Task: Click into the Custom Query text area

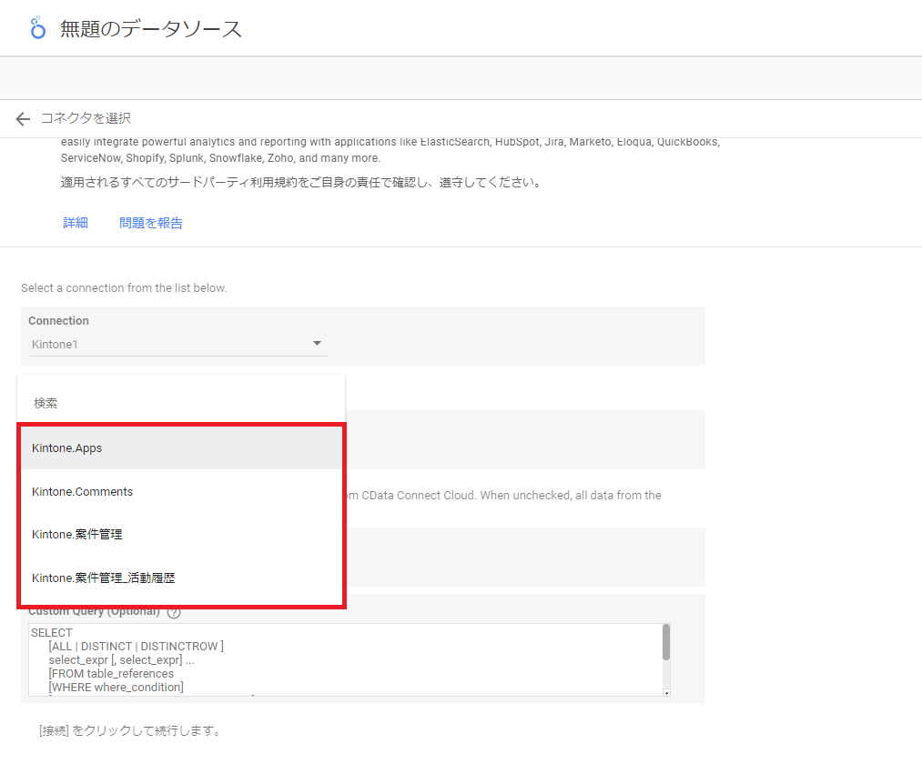Action: 345,659
